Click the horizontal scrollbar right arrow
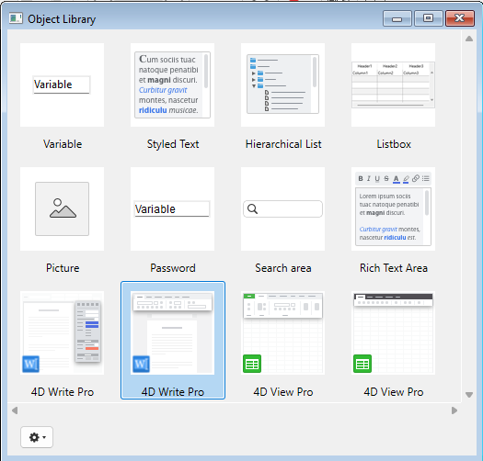483x461 pixels. click(x=454, y=410)
